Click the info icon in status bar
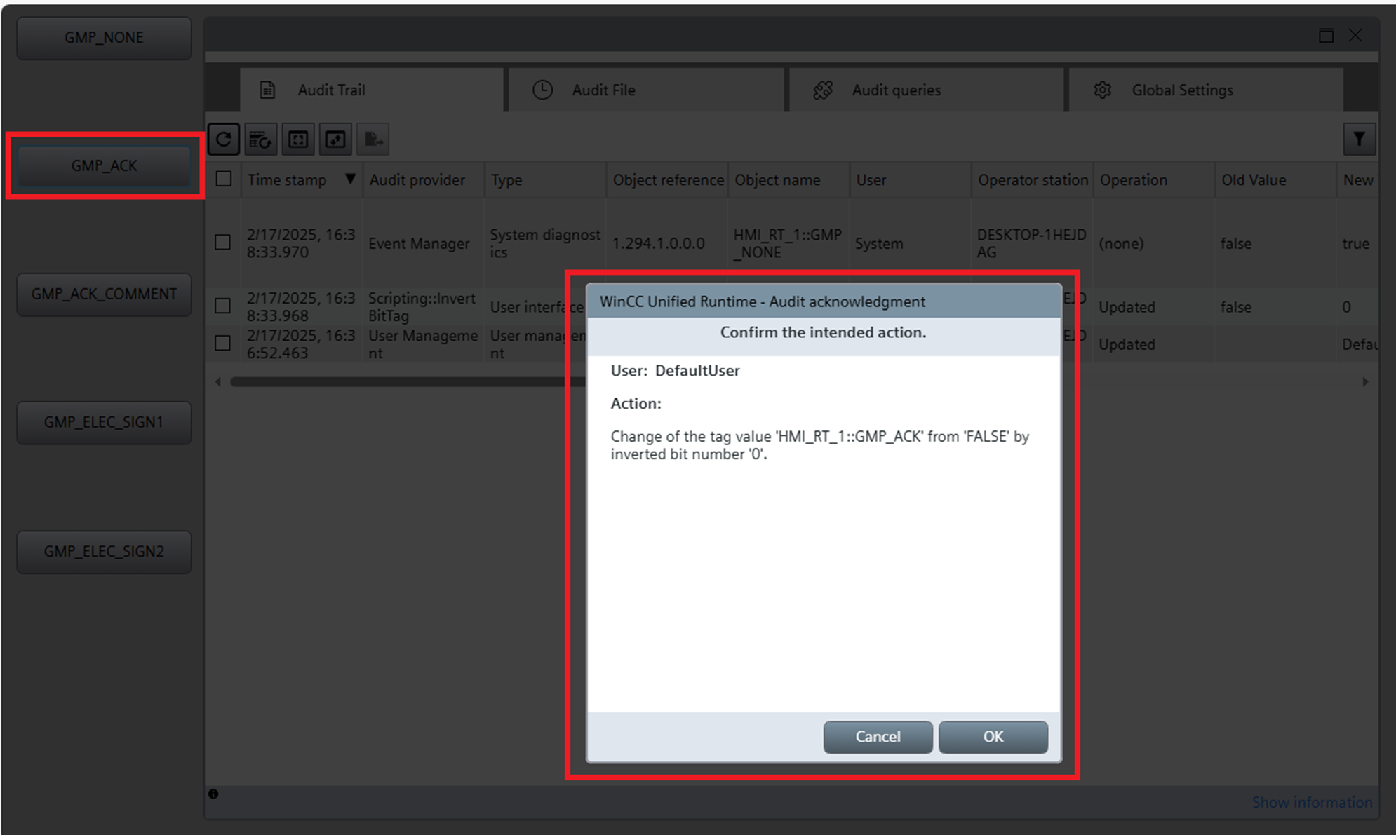This screenshot has height=835, width=1396. 213,794
